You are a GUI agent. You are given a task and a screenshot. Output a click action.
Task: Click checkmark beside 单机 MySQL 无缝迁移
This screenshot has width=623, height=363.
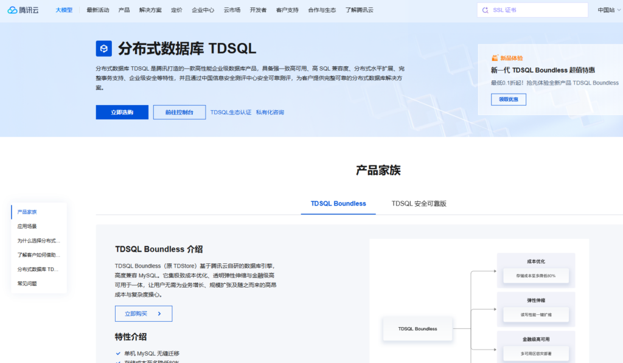118,353
